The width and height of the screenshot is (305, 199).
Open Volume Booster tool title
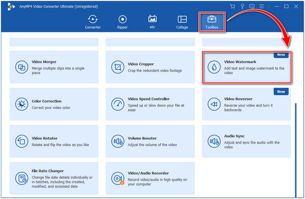coord(142,138)
